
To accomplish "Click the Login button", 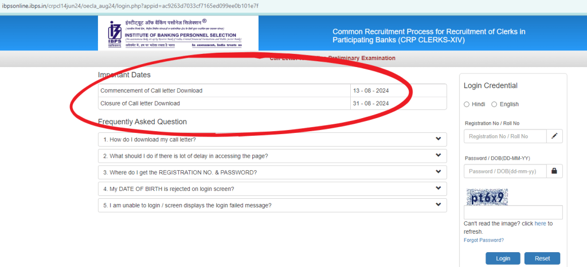I will pyautogui.click(x=503, y=258).
